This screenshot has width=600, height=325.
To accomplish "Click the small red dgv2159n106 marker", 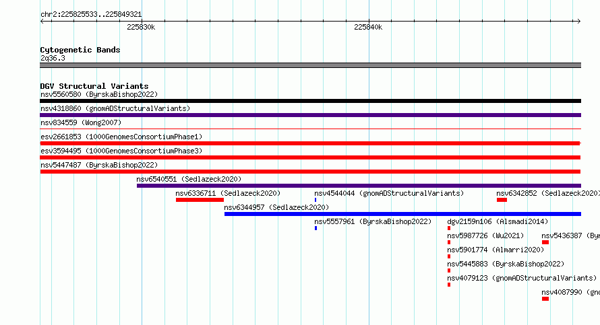I will click(449, 228).
